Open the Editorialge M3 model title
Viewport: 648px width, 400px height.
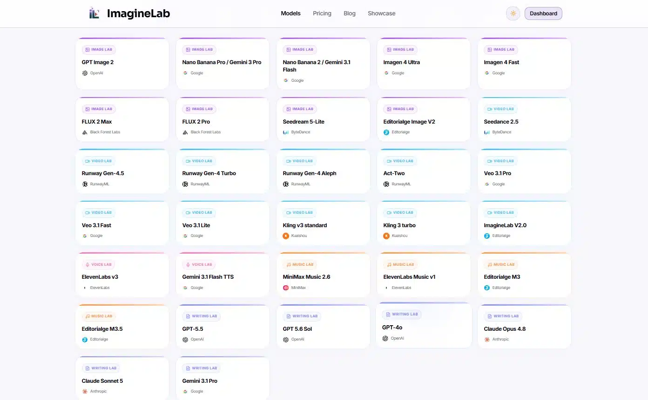(x=502, y=277)
